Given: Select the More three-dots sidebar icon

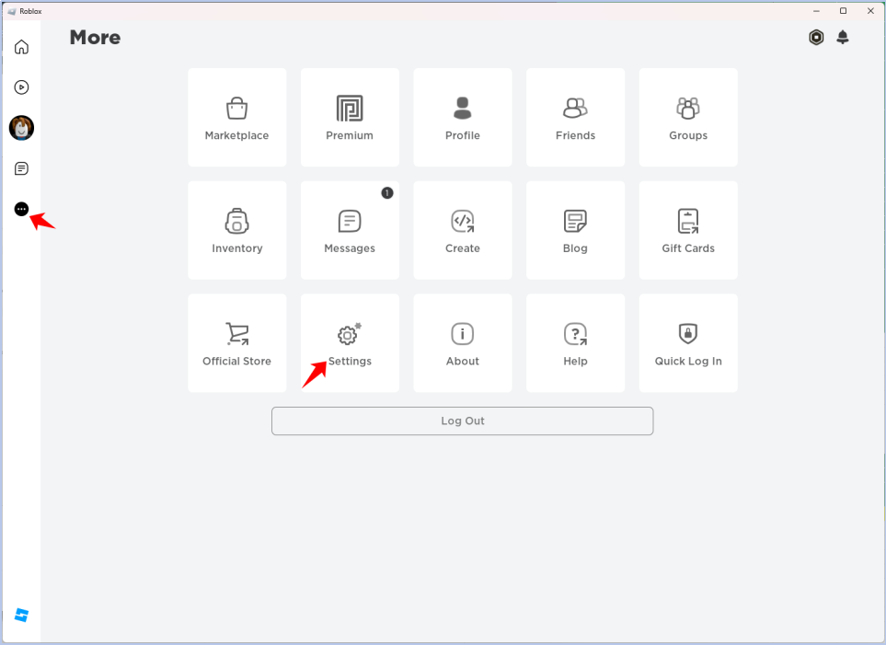Looking at the screenshot, I should pos(21,209).
